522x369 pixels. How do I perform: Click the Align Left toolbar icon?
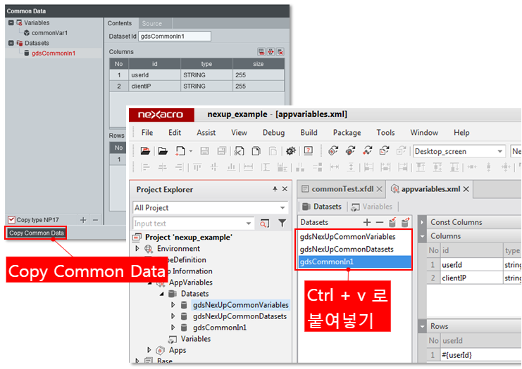point(146,167)
